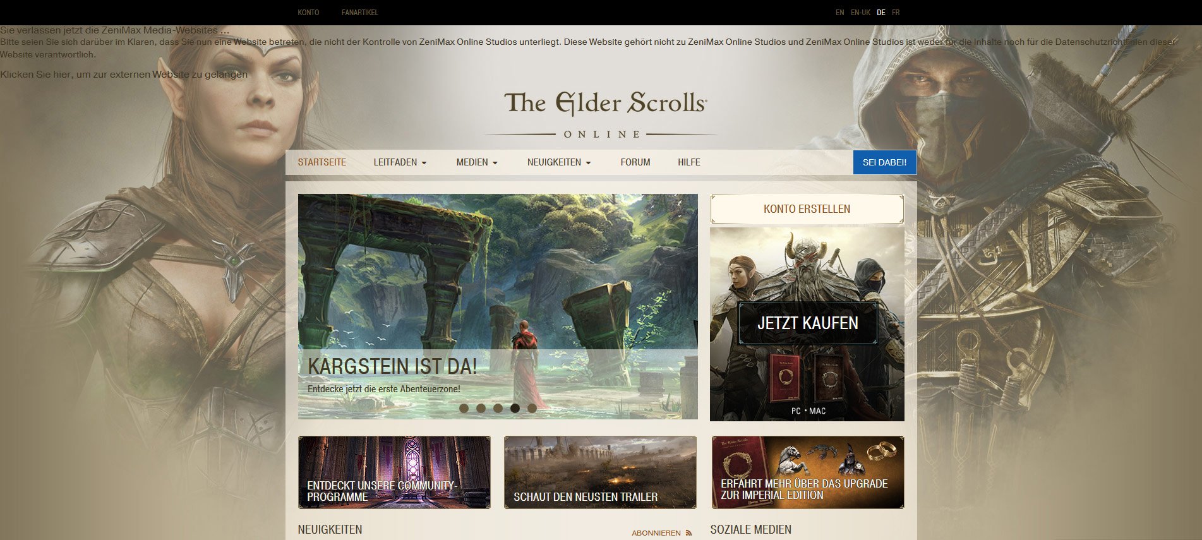The height and width of the screenshot is (540, 1202).
Task: Click the RSS icon beside Abonnieren
Action: (688, 533)
